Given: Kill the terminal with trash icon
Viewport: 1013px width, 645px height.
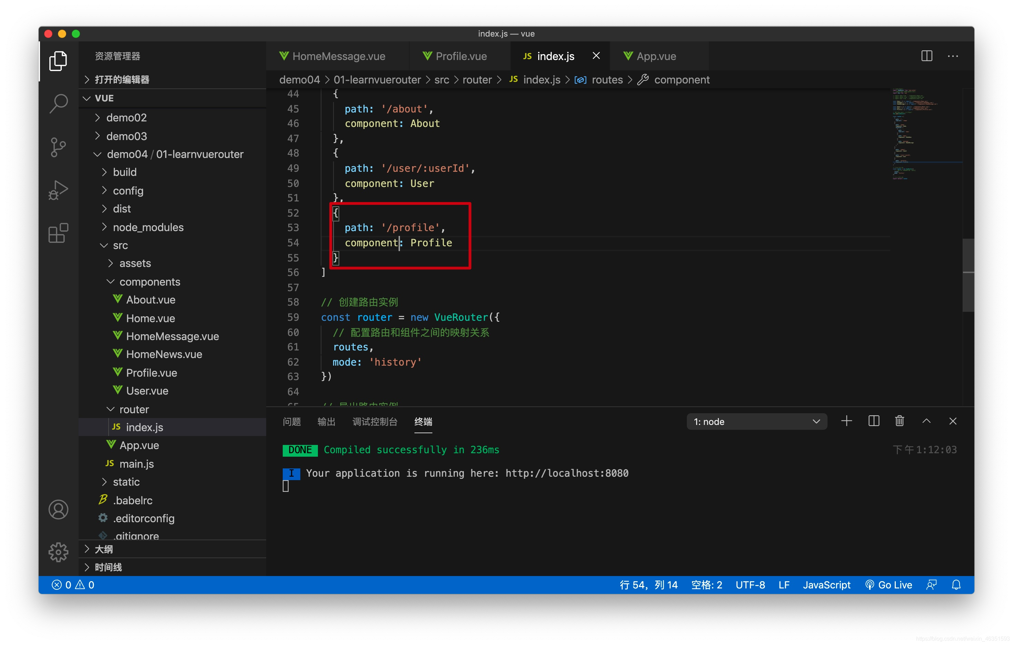Looking at the screenshot, I should click(900, 421).
